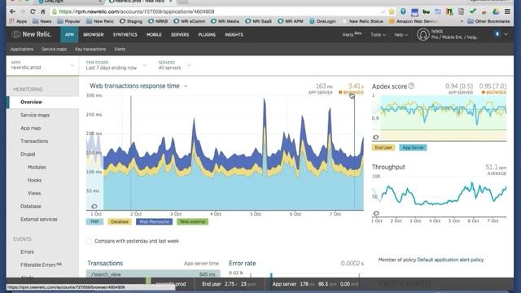Viewport: 521px width, 293px height.
Task: Open Other Bookmarks folder
Action: (x=488, y=21)
